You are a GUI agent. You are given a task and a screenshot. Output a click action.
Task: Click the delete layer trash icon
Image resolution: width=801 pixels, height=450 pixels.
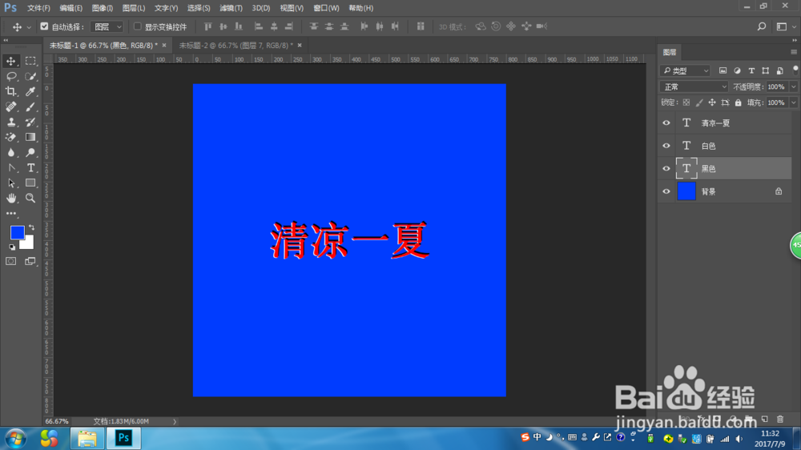[x=780, y=420]
